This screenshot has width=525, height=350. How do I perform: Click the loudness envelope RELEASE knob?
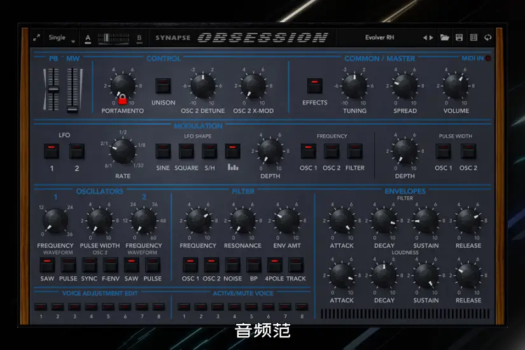pos(468,276)
